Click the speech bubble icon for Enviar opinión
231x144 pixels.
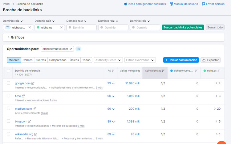pos(204,4)
